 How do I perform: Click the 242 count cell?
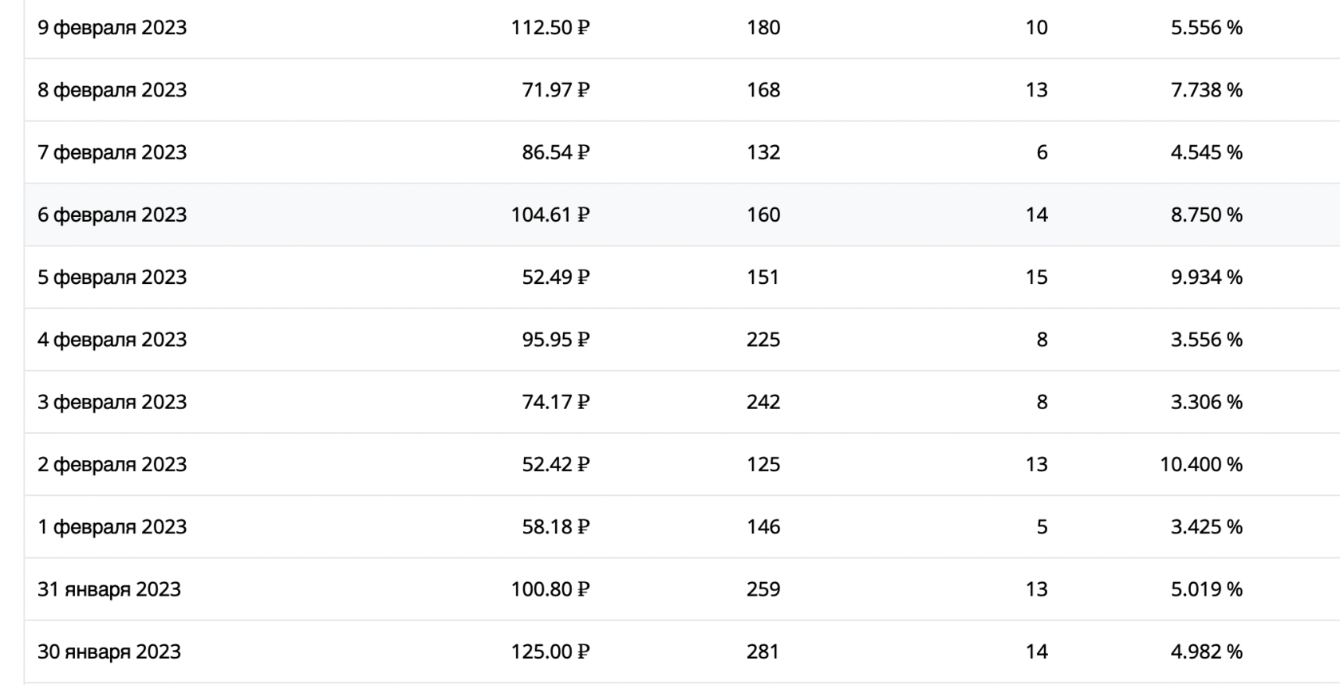coord(763,402)
